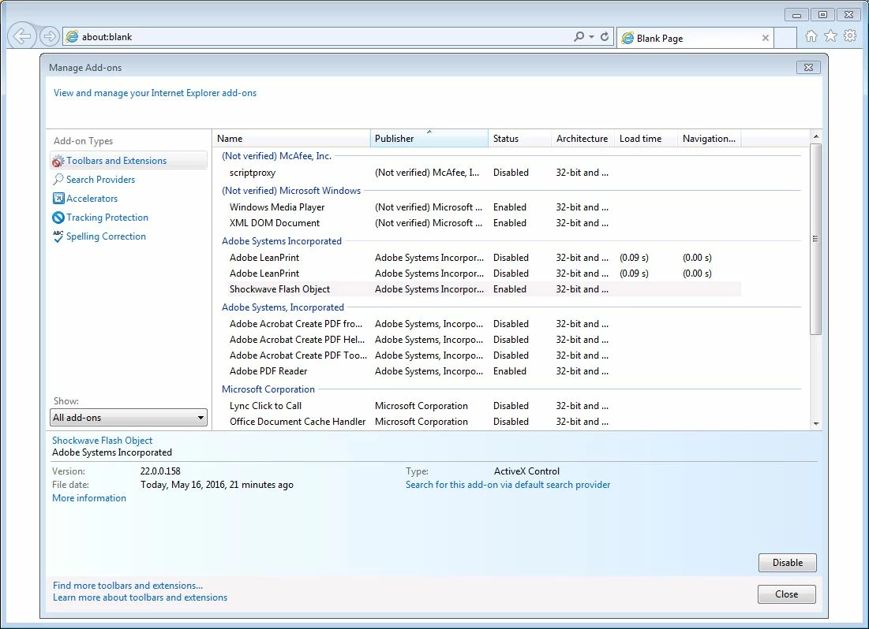Open Favorites star icon

(830, 36)
